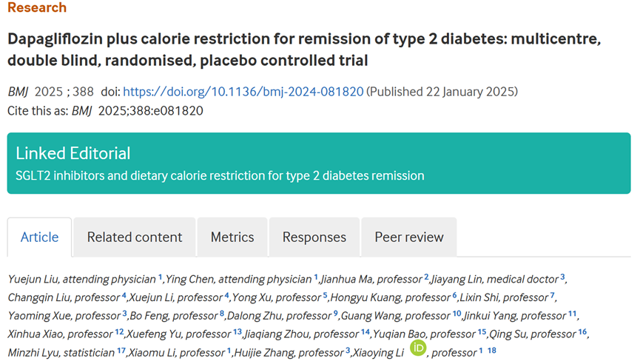The image size is (640, 361).
Task: Click affiliation 12 after Xinhua Xiao
Action: pos(118,332)
